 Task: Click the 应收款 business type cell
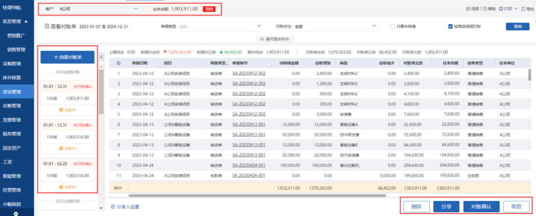click(x=474, y=176)
